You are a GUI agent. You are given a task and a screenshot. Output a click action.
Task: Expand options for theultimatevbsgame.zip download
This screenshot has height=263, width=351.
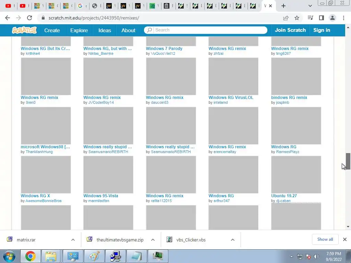tap(153, 240)
